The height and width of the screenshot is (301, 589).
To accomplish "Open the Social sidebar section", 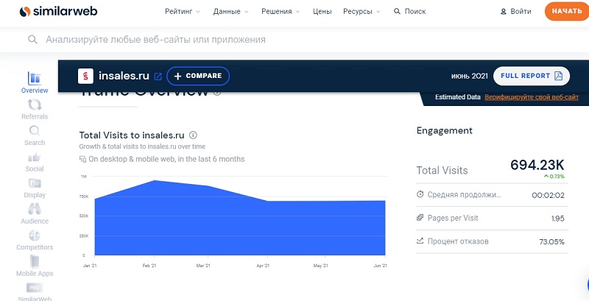I will 35,162.
